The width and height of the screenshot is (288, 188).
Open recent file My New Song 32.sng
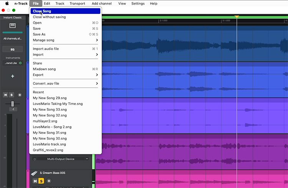[65, 115]
